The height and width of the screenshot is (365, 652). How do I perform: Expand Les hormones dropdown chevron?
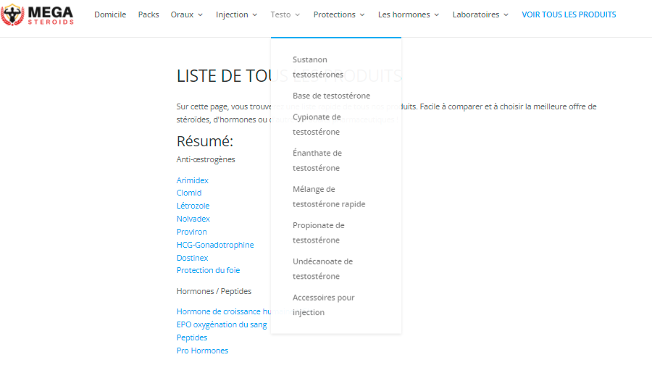(437, 15)
